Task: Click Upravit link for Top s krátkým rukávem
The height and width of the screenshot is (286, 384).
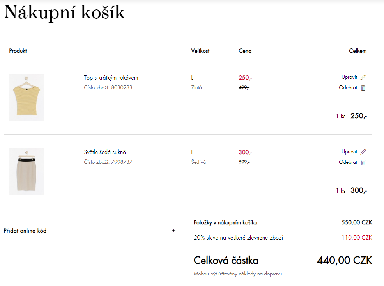Action: click(349, 77)
